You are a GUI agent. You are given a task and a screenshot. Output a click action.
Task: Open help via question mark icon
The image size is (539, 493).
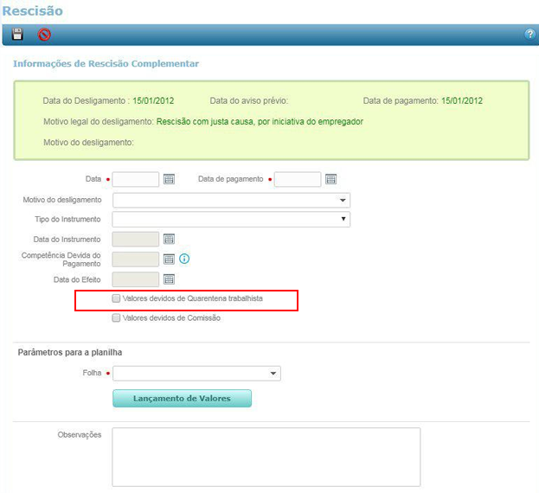[529, 35]
